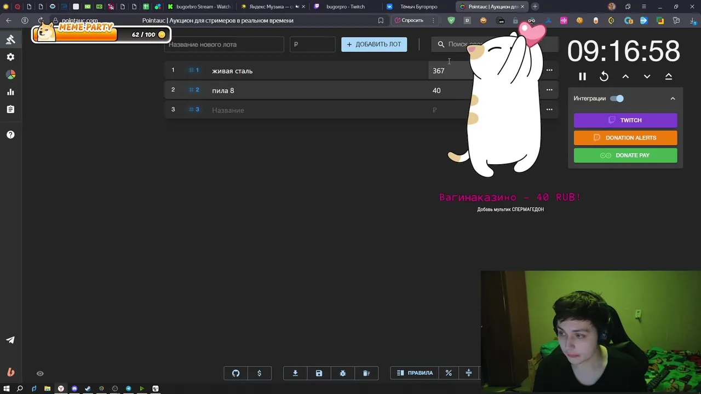The height and width of the screenshot is (394, 701).
Task: Switch to bugorbro Stream browser tab
Action: [x=199, y=7]
